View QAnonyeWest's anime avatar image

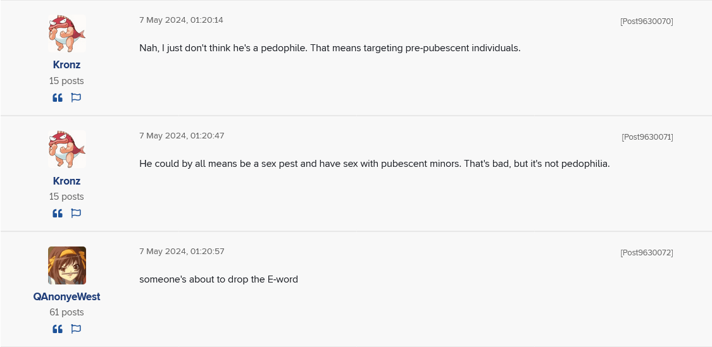(x=67, y=265)
